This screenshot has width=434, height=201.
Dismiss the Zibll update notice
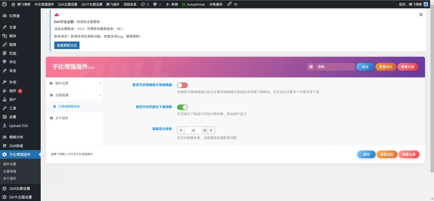click(x=421, y=14)
